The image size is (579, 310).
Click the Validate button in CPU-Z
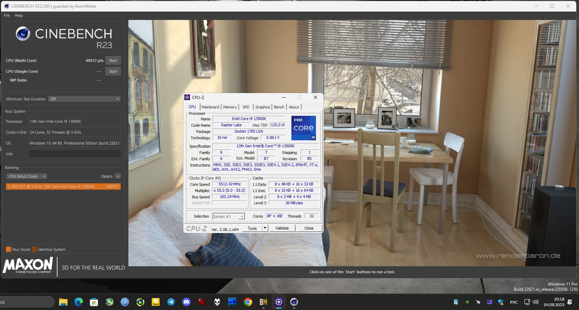pos(282,228)
